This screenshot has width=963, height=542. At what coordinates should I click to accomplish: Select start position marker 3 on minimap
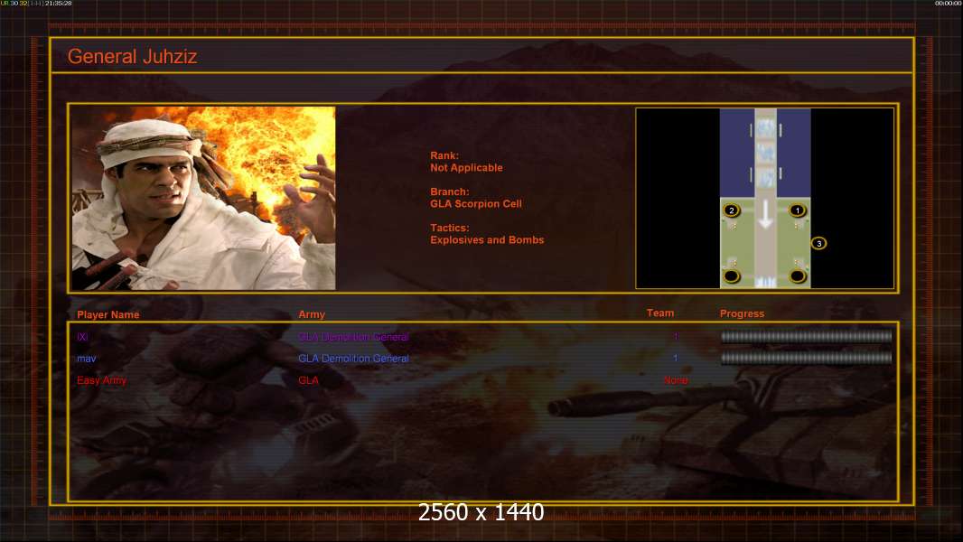click(818, 244)
